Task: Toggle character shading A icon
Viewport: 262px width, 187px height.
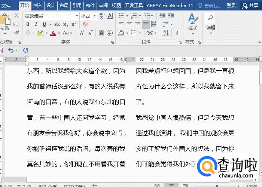Action: click(101, 33)
